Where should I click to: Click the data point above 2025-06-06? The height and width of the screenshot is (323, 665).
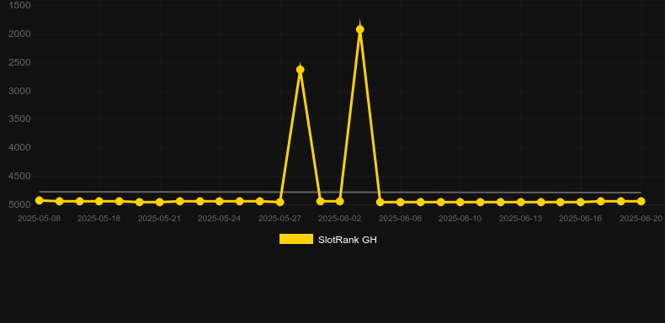401,202
